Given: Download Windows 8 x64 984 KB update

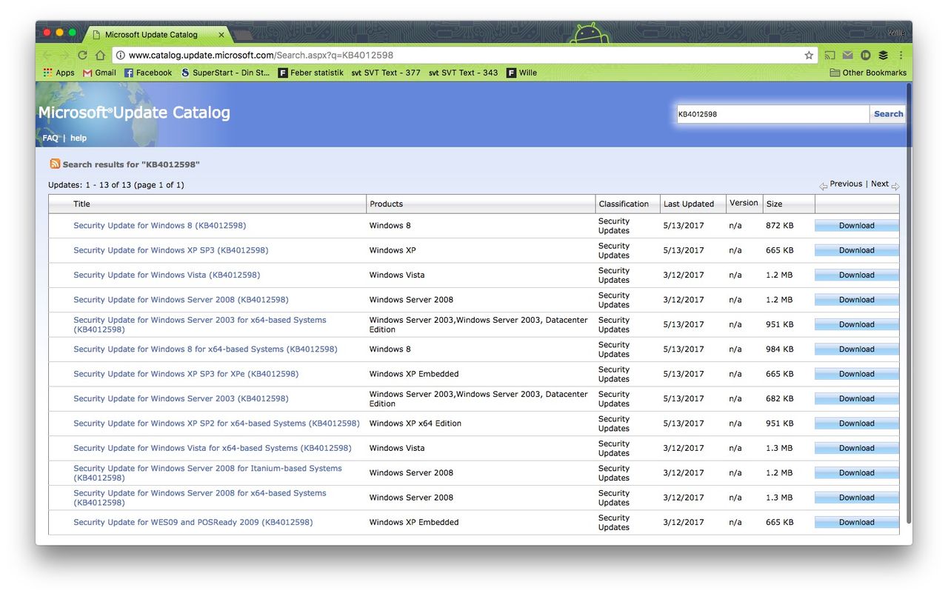Looking at the screenshot, I should click(x=856, y=349).
